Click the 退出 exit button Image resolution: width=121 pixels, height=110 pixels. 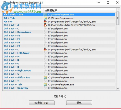(x=79, y=103)
